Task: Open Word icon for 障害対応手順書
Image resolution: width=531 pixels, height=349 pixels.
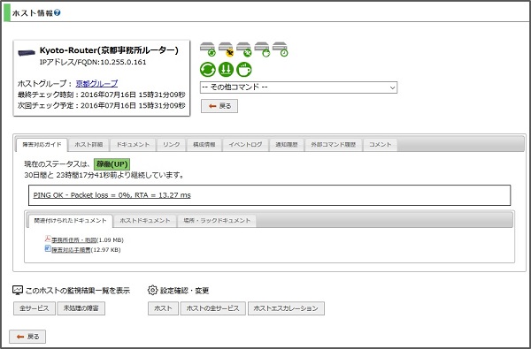Action: tap(48, 249)
